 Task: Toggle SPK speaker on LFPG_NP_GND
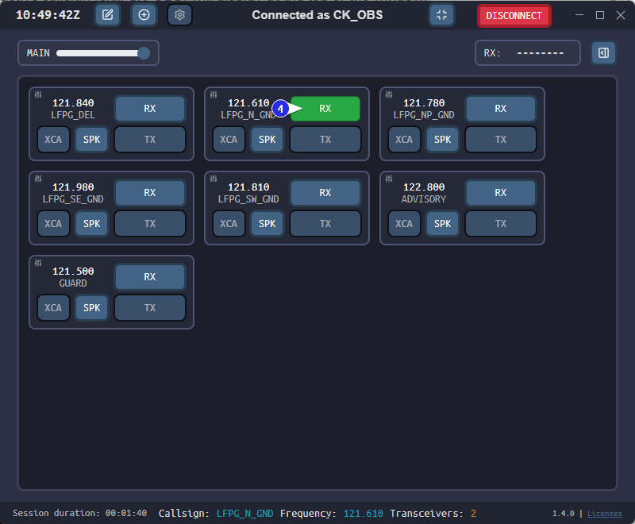(x=443, y=139)
